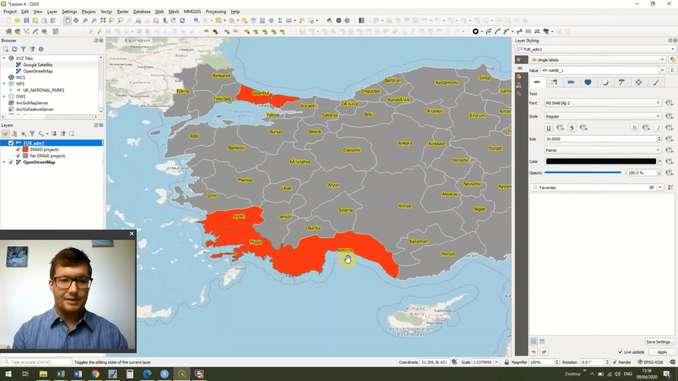
Task: Open the Attribute Table icon
Action: coord(253,20)
